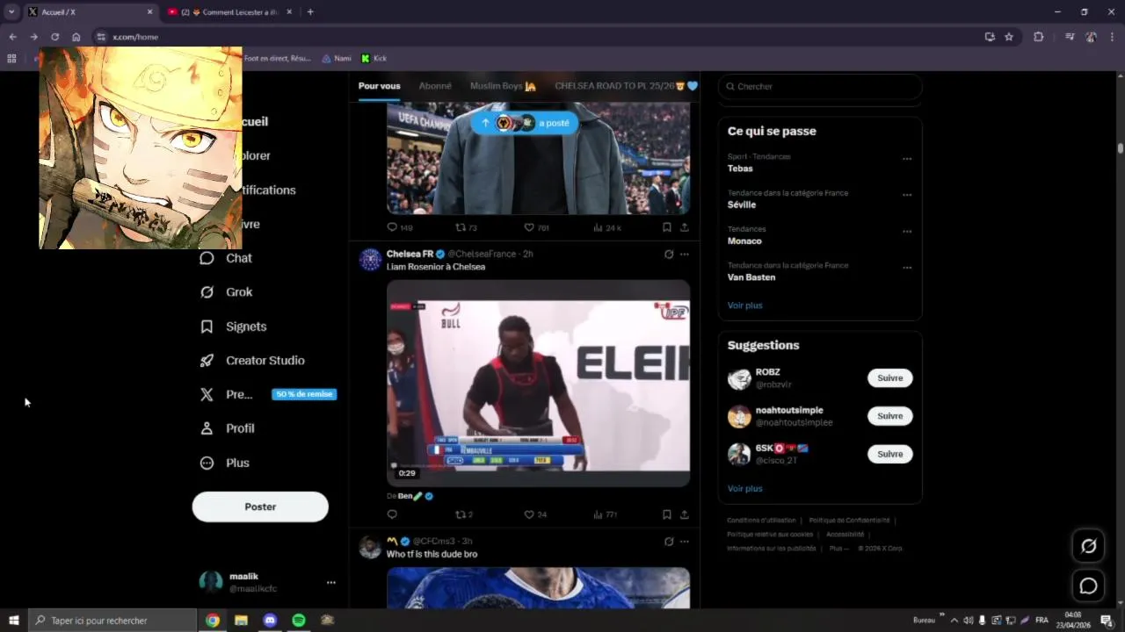Follow ROBZ with Suivre button
Viewport: 1125px width, 632px height.
click(x=889, y=377)
